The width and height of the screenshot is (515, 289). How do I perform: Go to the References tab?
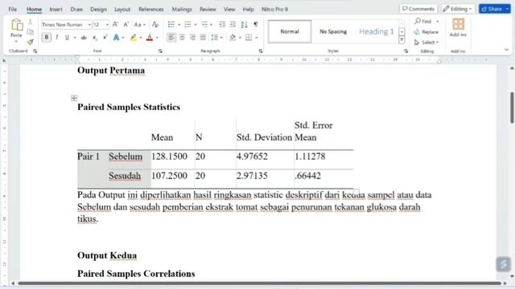[x=151, y=9]
